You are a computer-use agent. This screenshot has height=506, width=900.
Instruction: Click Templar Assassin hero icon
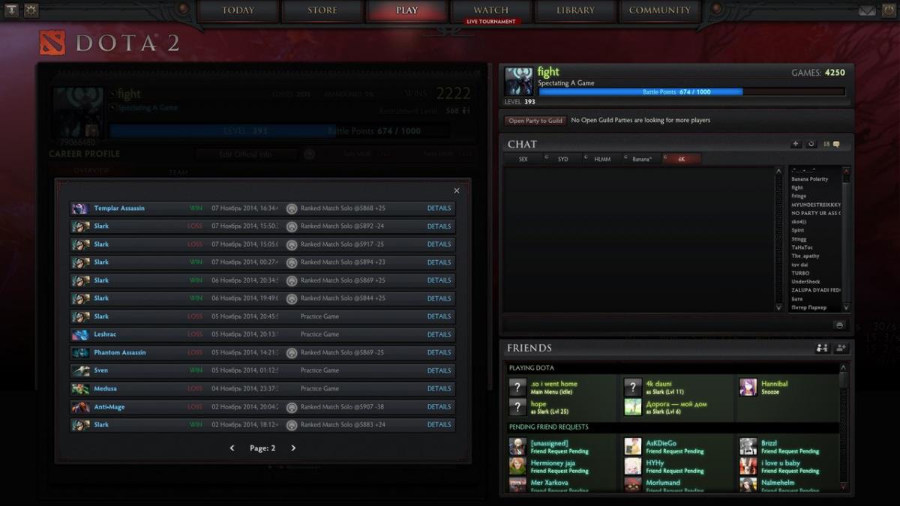click(x=80, y=208)
